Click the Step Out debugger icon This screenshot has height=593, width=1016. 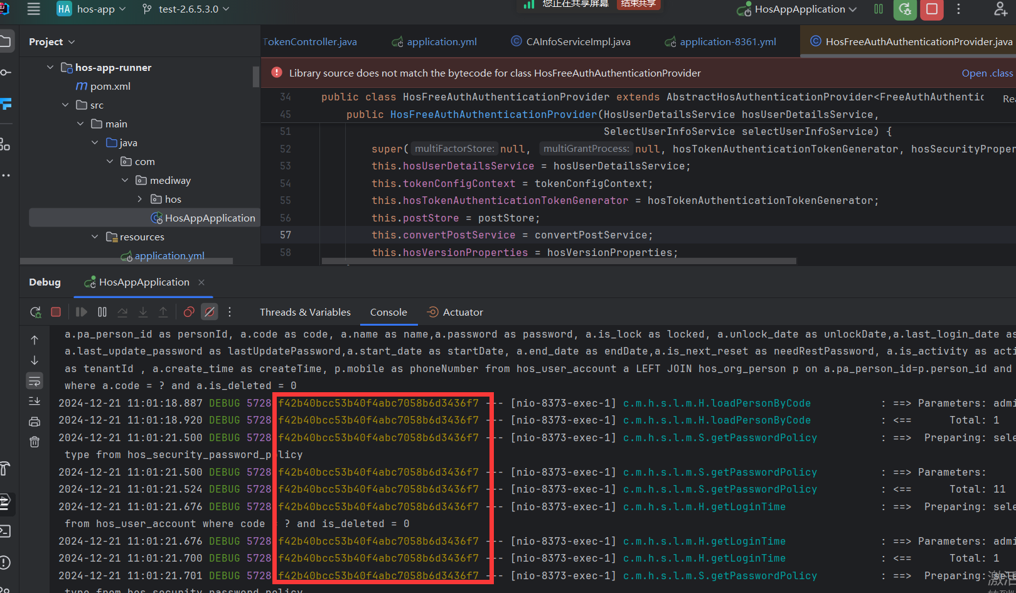point(163,312)
